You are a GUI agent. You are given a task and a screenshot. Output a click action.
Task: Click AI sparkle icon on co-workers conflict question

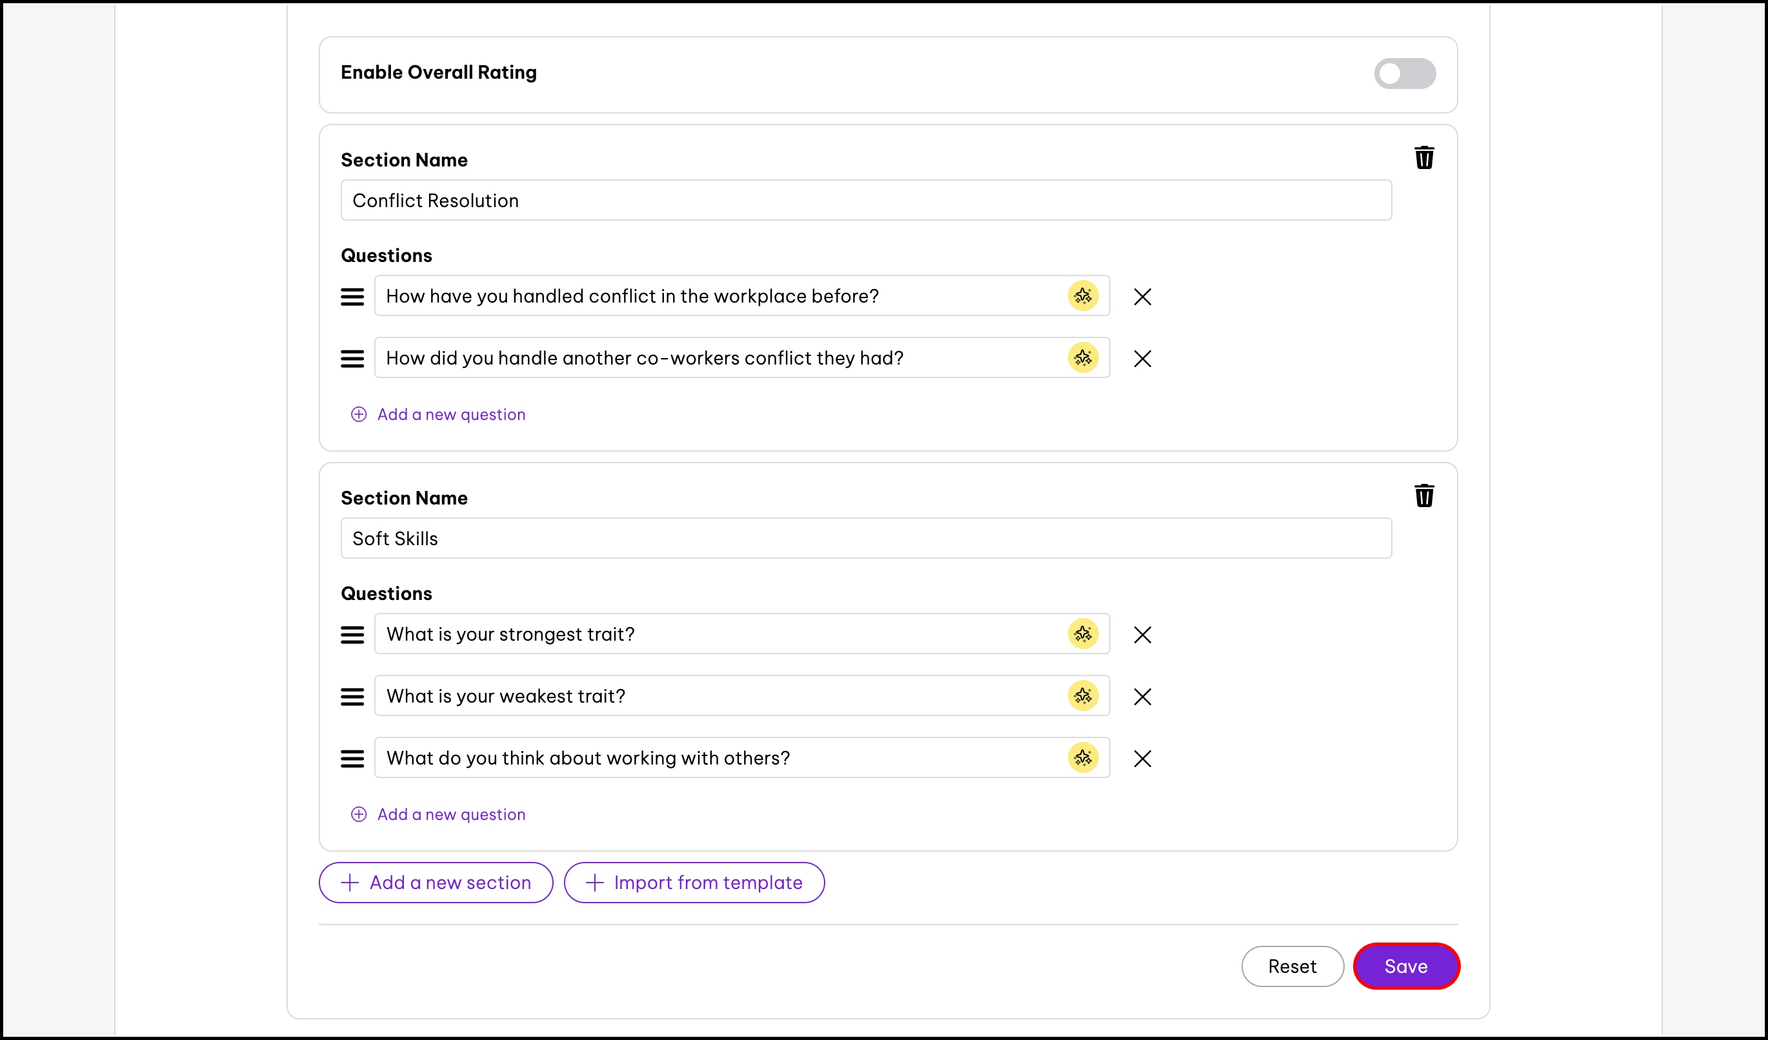click(1083, 357)
